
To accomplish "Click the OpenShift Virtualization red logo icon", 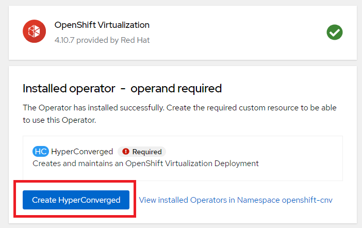I will click(x=34, y=31).
